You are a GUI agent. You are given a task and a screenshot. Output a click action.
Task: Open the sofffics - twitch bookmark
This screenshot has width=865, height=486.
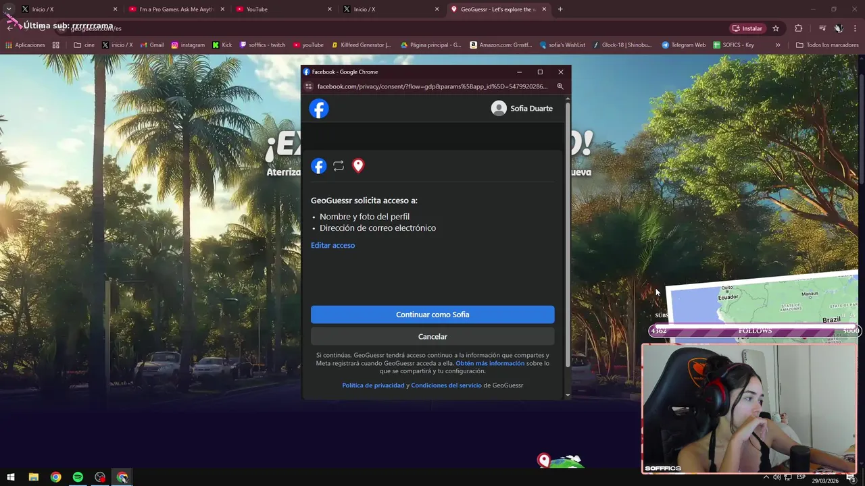(262, 45)
